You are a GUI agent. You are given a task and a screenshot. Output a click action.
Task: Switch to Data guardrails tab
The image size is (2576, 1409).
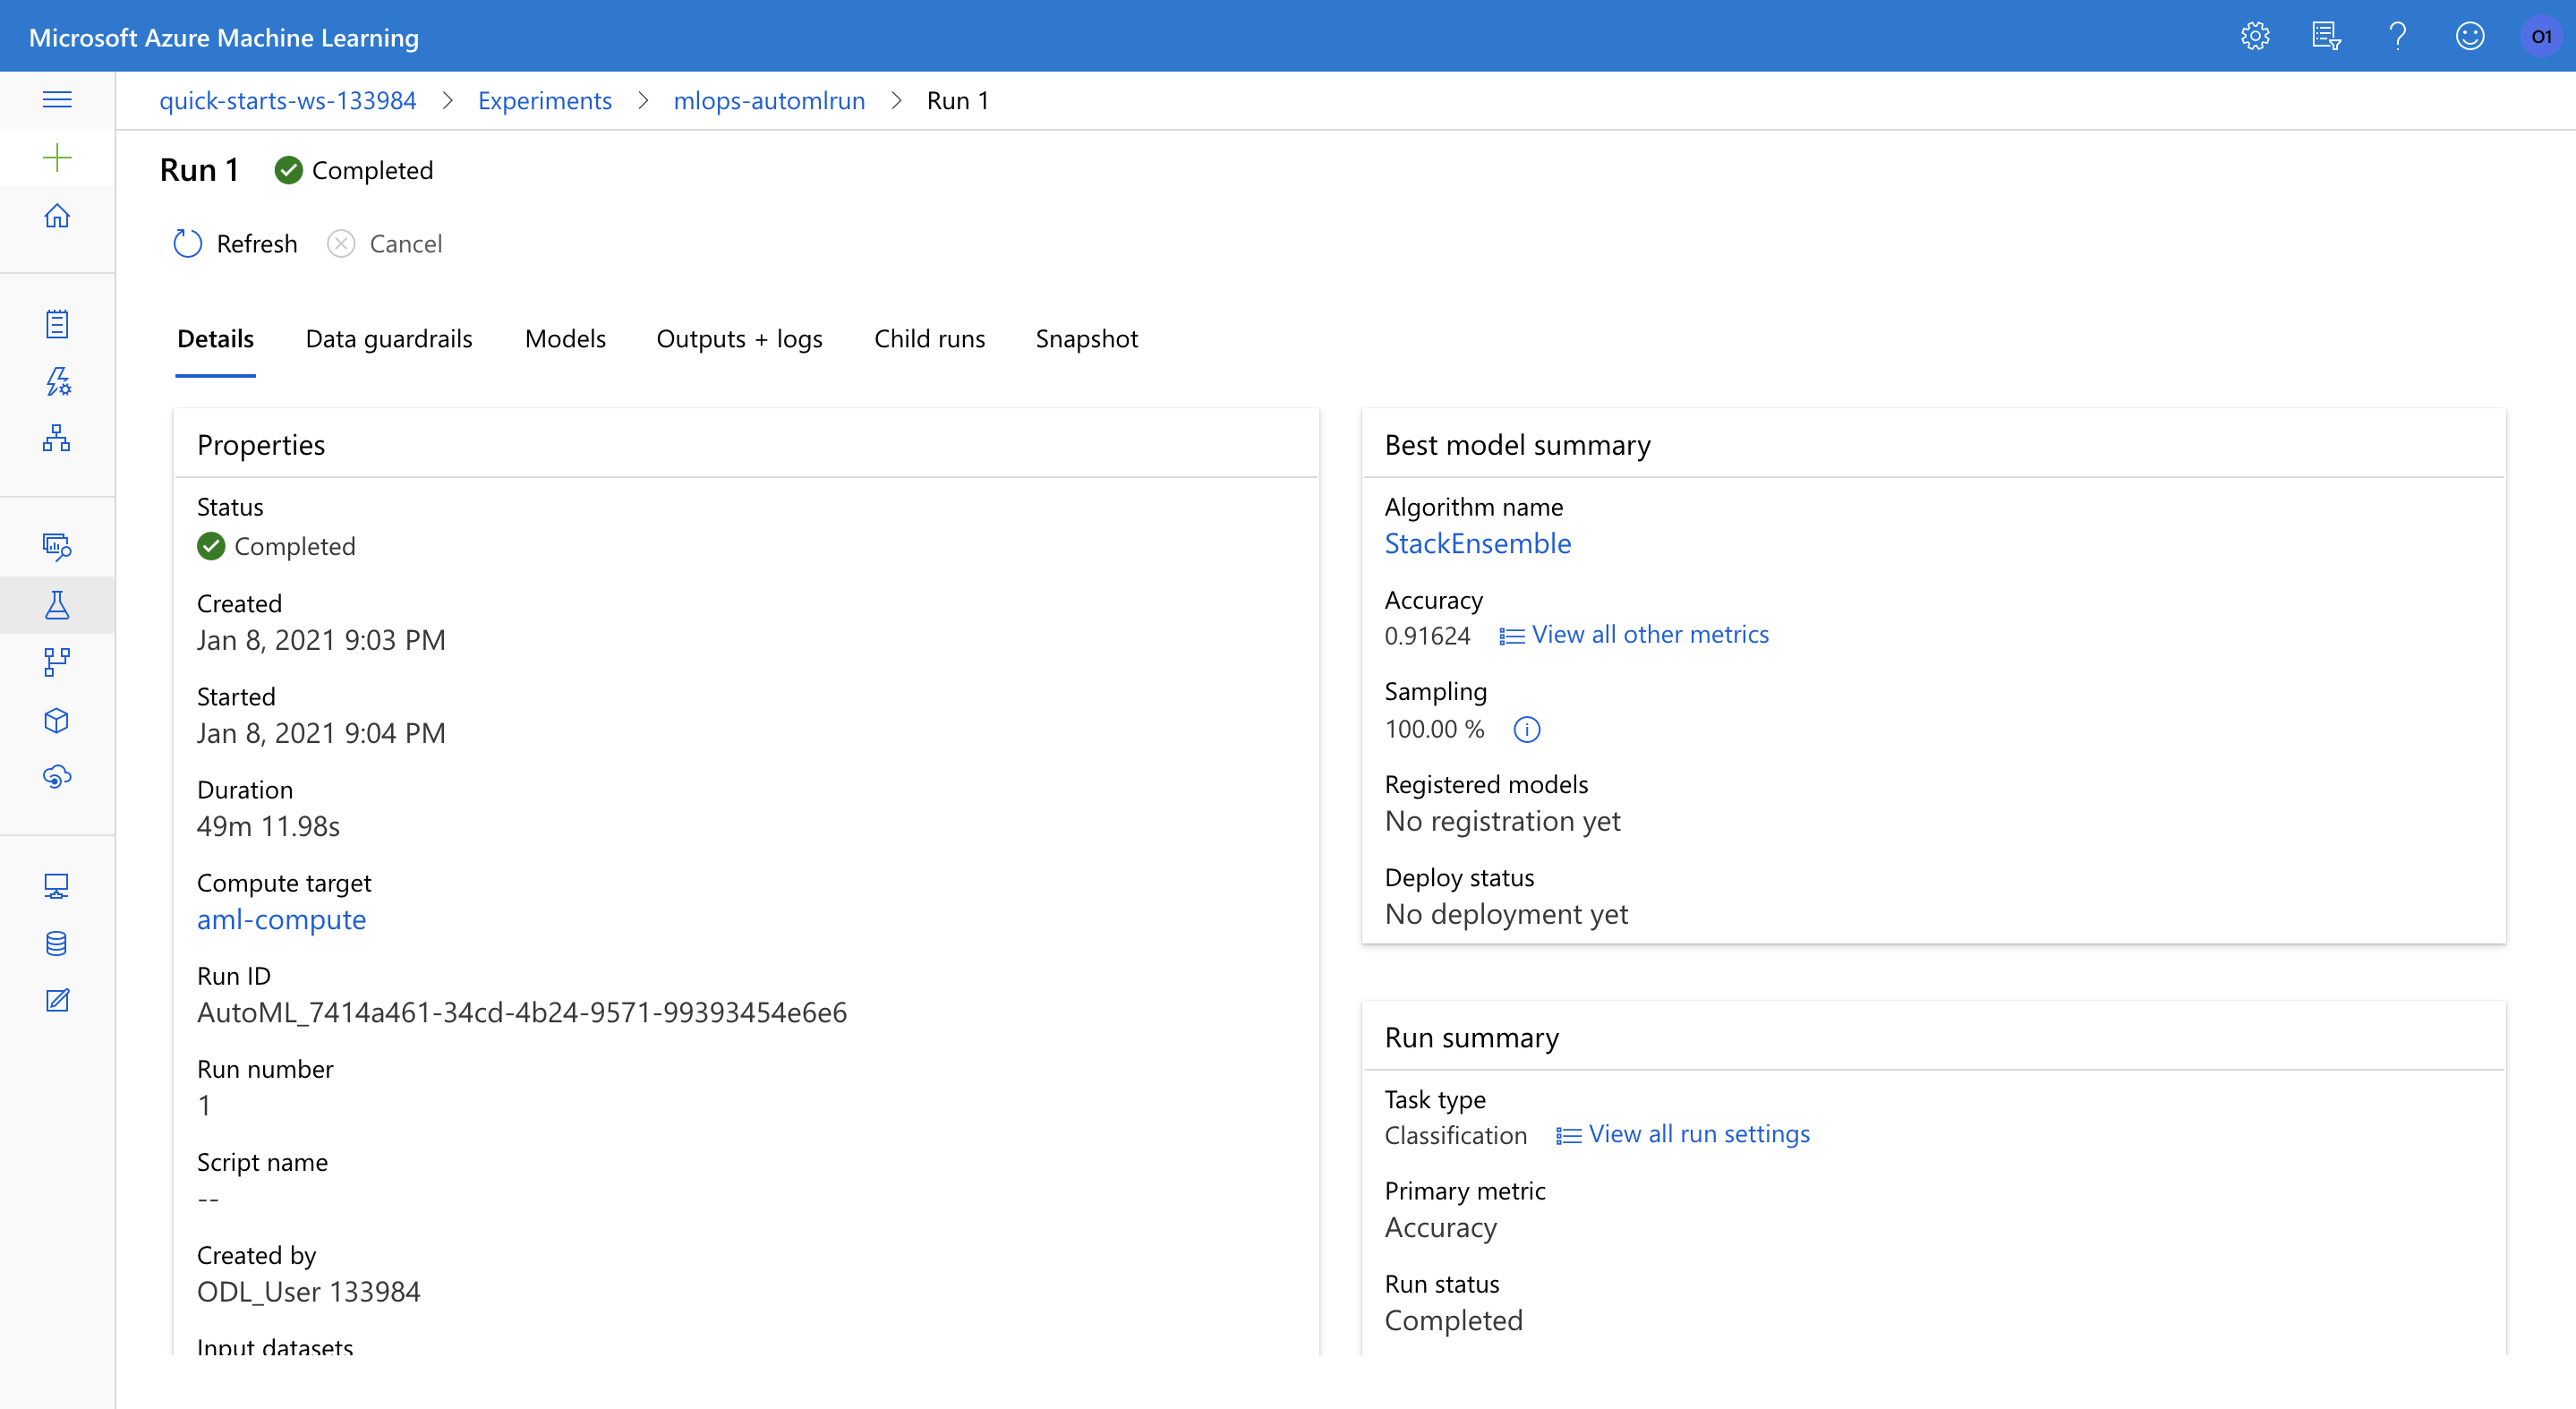[x=388, y=339]
